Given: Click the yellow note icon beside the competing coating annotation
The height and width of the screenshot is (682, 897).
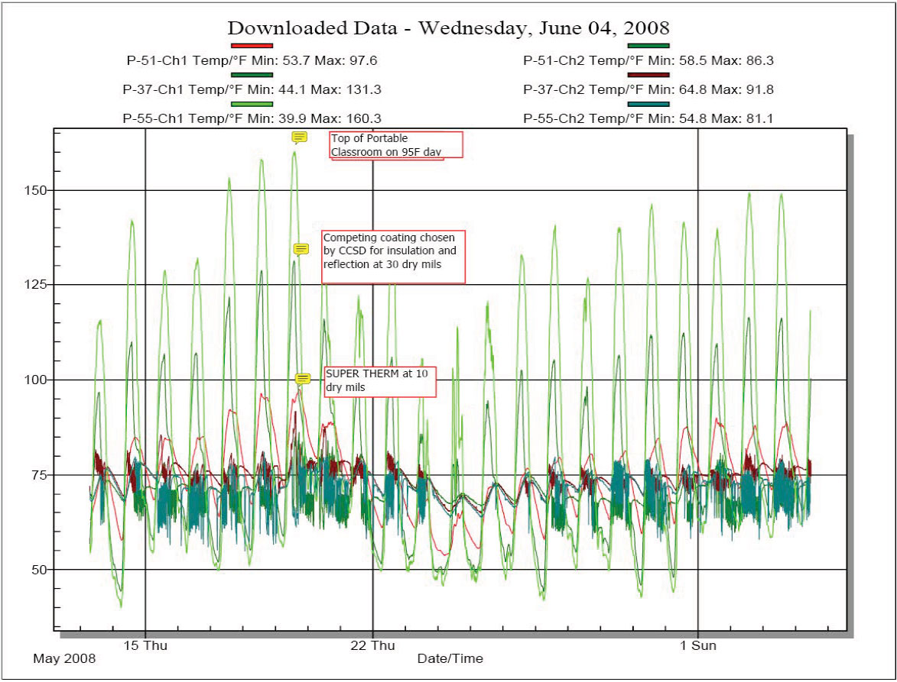Looking at the screenshot, I should point(301,249).
